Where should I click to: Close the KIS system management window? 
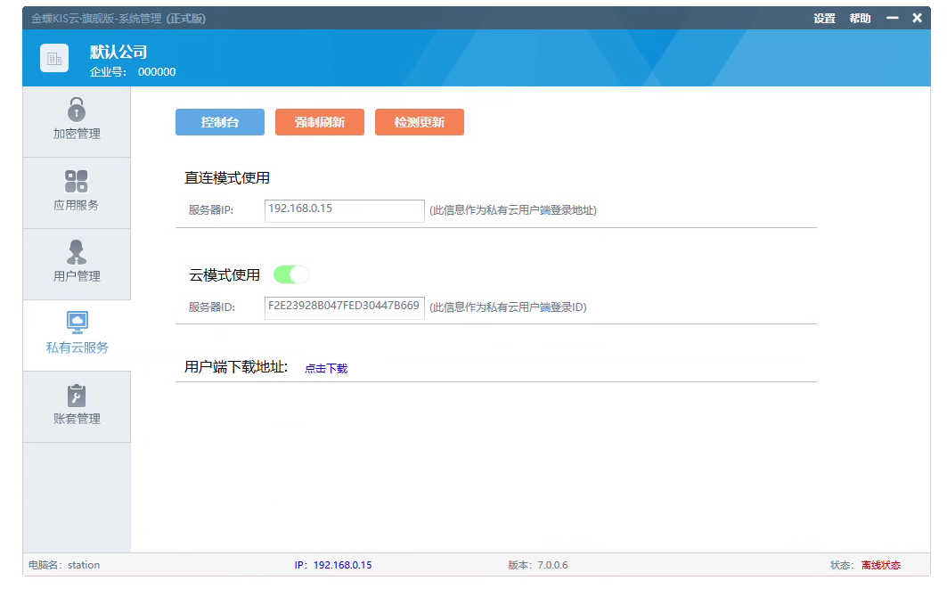(x=917, y=18)
